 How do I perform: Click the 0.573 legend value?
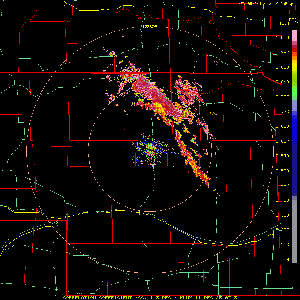point(282,156)
